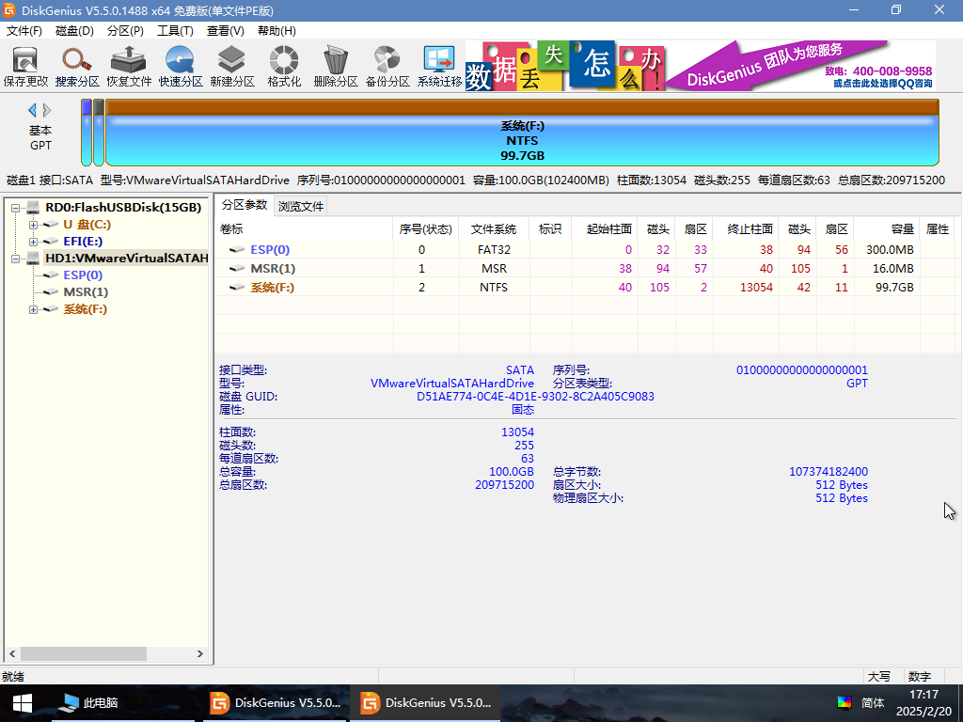Click the 删除分区 (Delete partition) icon
Image resolution: width=963 pixels, height=722 pixels.
click(336, 67)
